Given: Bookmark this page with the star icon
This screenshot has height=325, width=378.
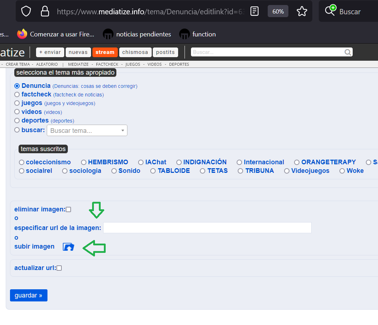Looking at the screenshot, I should (x=302, y=11).
